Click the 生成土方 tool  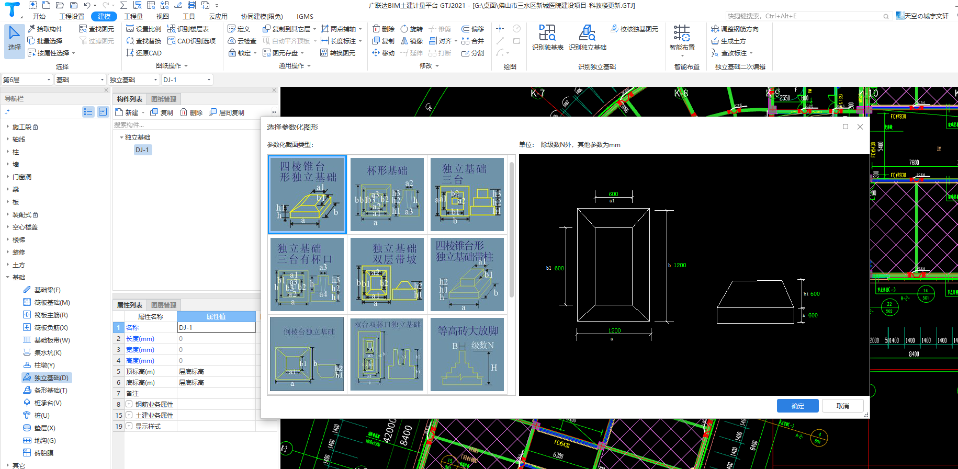click(x=729, y=41)
